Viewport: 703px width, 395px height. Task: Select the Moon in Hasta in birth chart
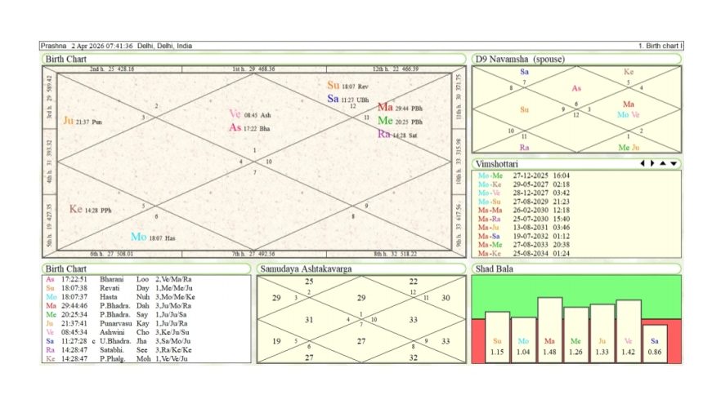(138, 237)
